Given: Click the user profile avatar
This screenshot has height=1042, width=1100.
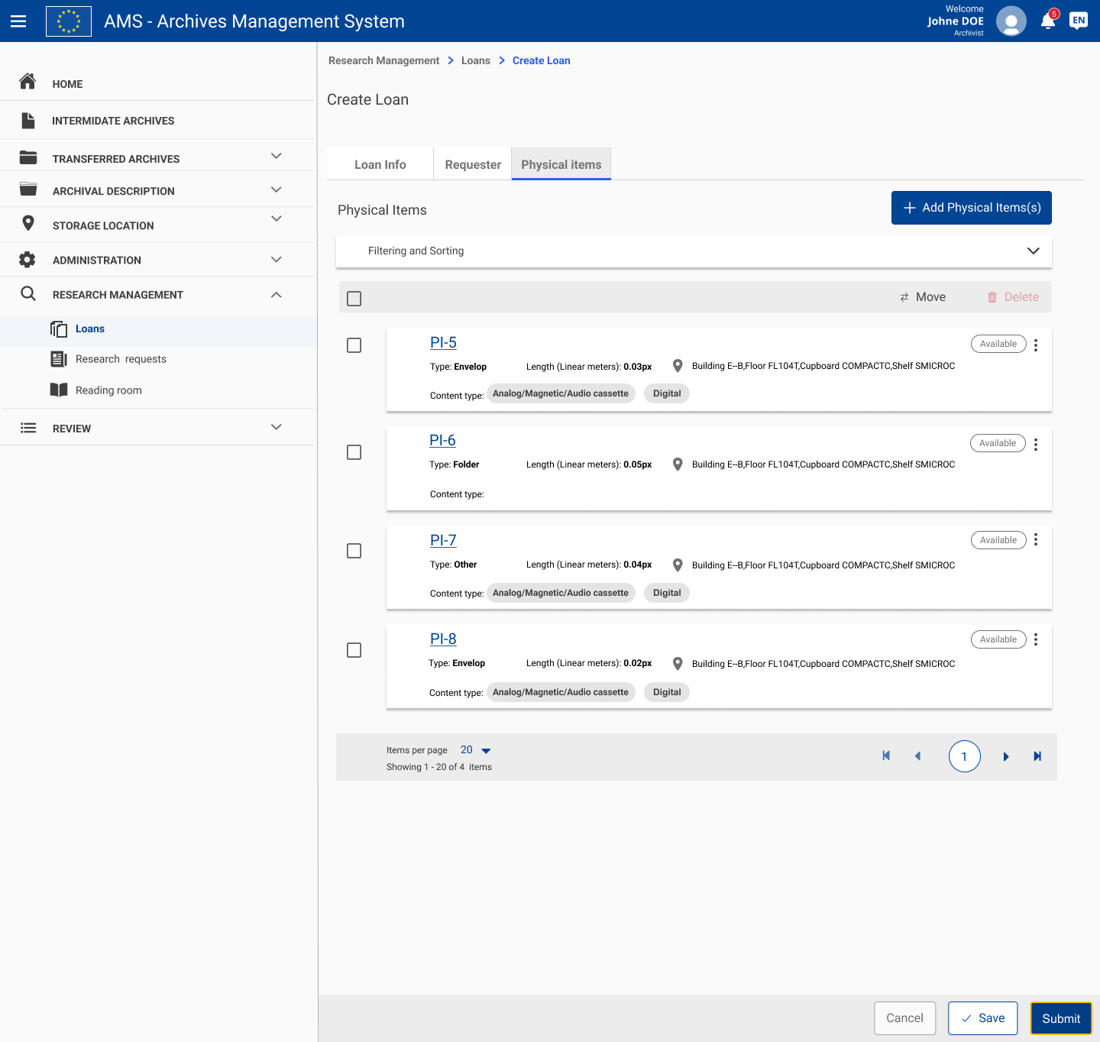Looking at the screenshot, I should click(1011, 21).
